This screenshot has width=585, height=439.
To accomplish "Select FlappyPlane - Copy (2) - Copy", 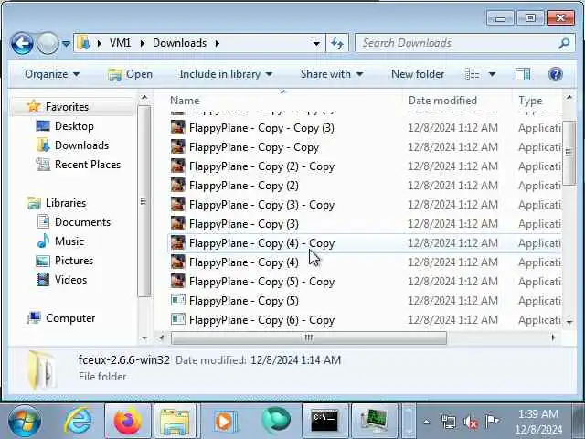I will (261, 166).
